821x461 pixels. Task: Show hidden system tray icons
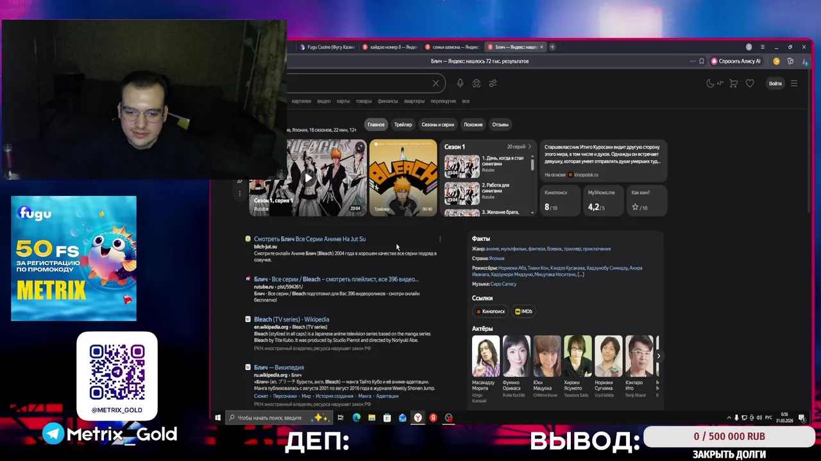click(729, 417)
